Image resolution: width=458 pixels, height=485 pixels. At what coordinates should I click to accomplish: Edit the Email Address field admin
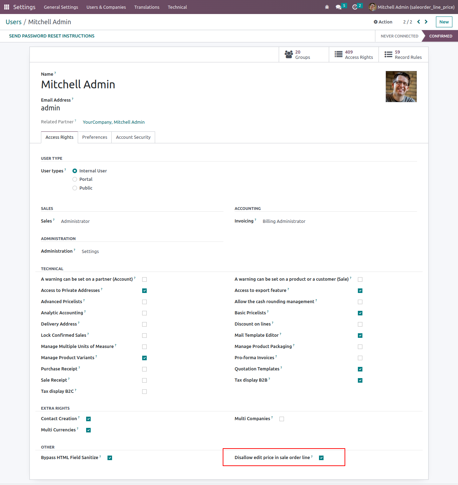(x=50, y=108)
